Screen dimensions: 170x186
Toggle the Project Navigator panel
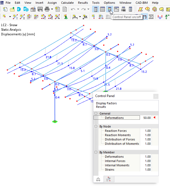click(95, 9)
